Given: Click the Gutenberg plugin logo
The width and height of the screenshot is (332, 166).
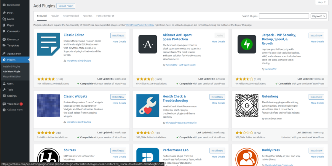Looking at the screenshot, I should pyautogui.click(x=247, y=106).
